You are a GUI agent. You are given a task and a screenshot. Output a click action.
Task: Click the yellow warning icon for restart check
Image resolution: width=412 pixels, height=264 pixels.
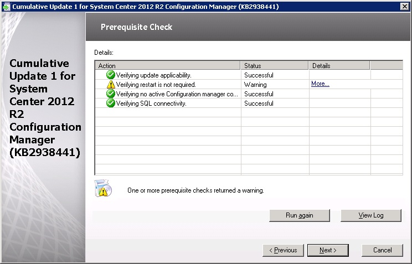pos(111,85)
